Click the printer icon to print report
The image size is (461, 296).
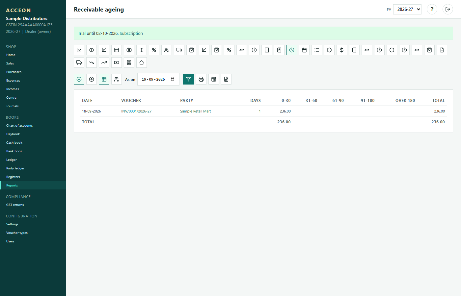point(201,79)
